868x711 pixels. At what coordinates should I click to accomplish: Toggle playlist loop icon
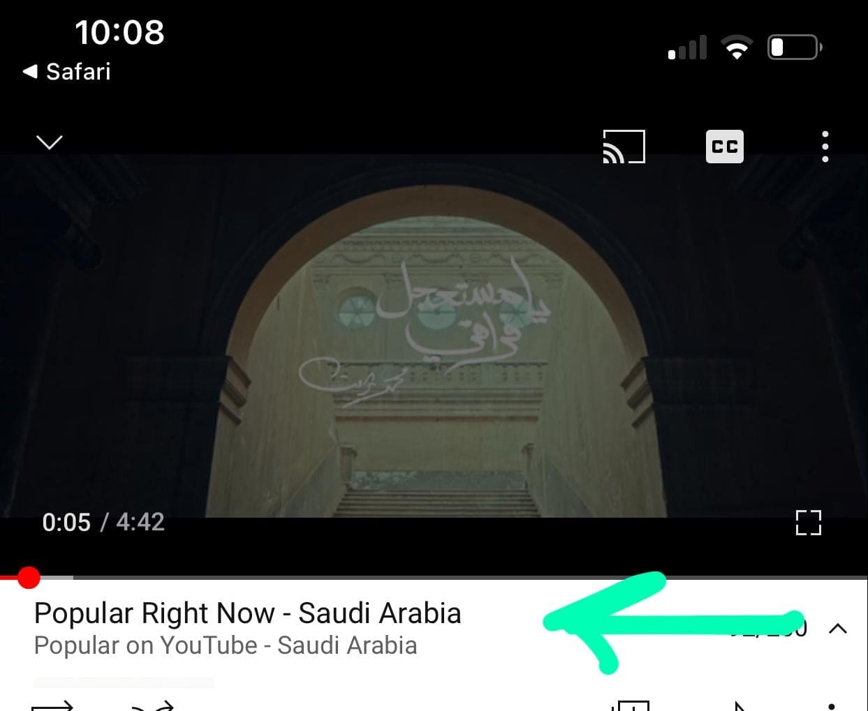[x=52, y=705]
